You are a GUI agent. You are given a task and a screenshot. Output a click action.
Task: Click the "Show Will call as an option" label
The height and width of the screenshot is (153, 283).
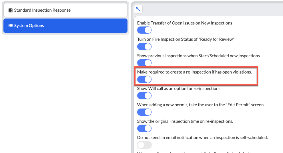click(179, 88)
